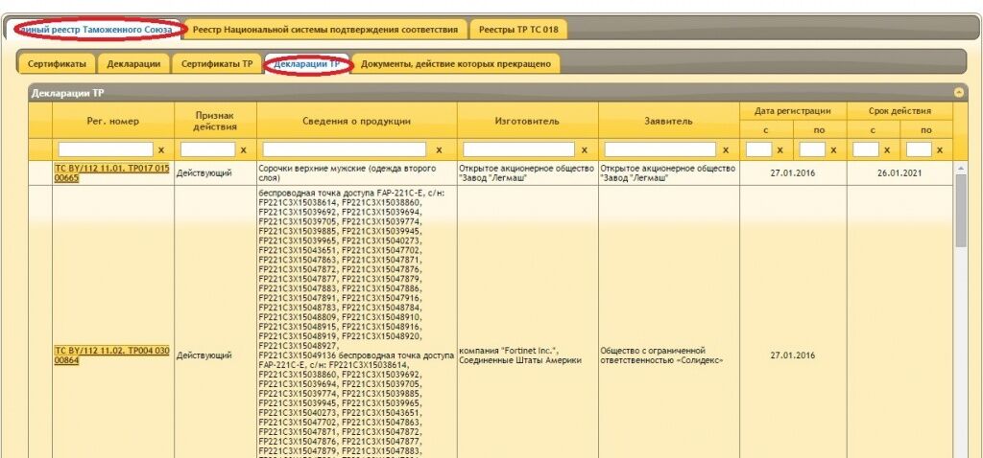Collapse the Декларации ТР panel
Screen dimensions: 983x458
[959, 93]
